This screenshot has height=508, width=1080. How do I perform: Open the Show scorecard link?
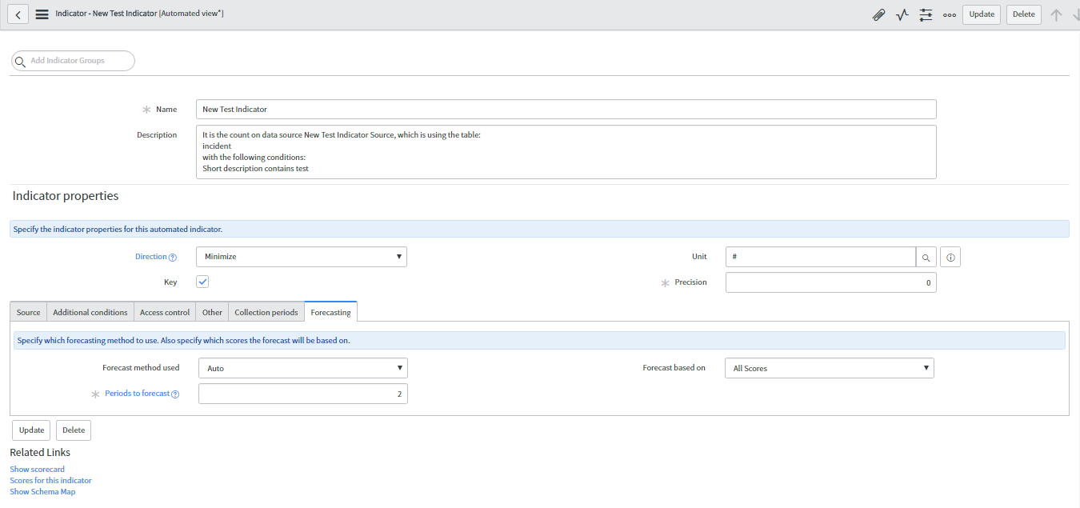point(38,470)
